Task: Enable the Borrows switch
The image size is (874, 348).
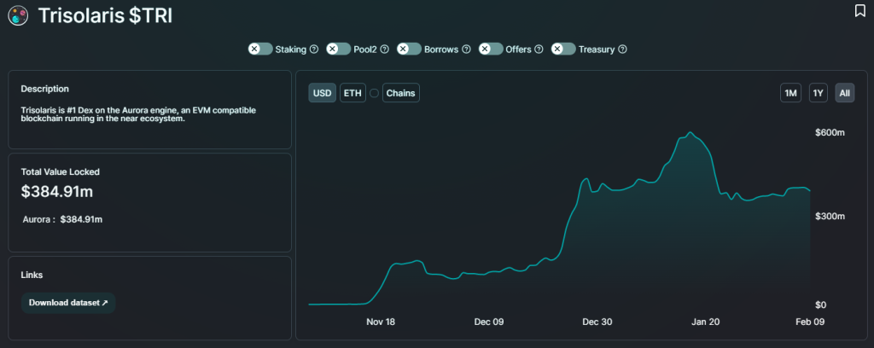Action: [409, 49]
